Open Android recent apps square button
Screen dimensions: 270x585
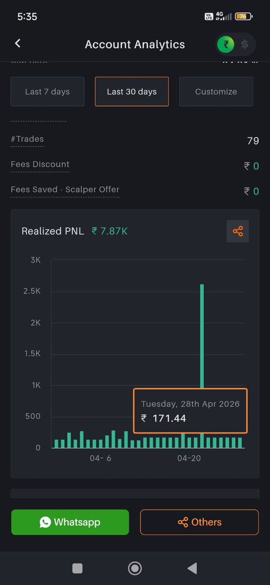77,568
